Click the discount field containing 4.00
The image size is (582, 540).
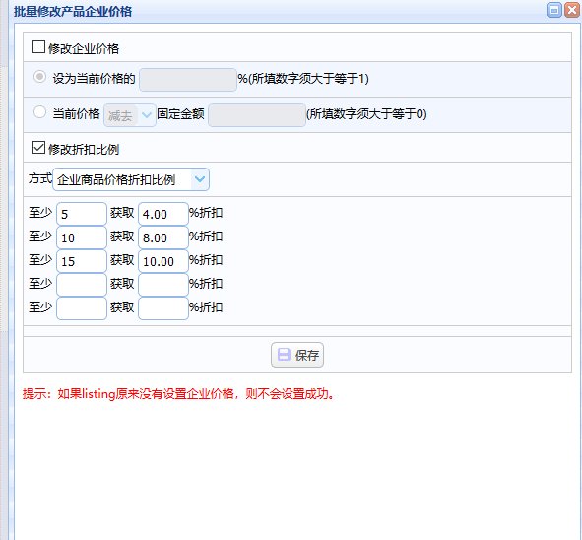[163, 214]
